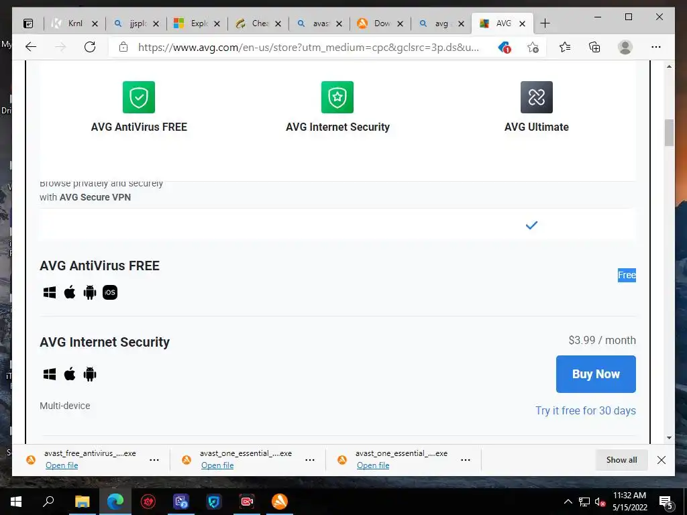The width and height of the screenshot is (687, 515).
Task: Click the $3.99 / month price text
Action: pos(602,340)
